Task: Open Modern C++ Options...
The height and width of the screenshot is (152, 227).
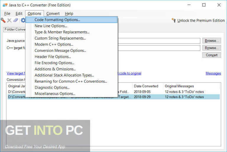Action: point(72,44)
